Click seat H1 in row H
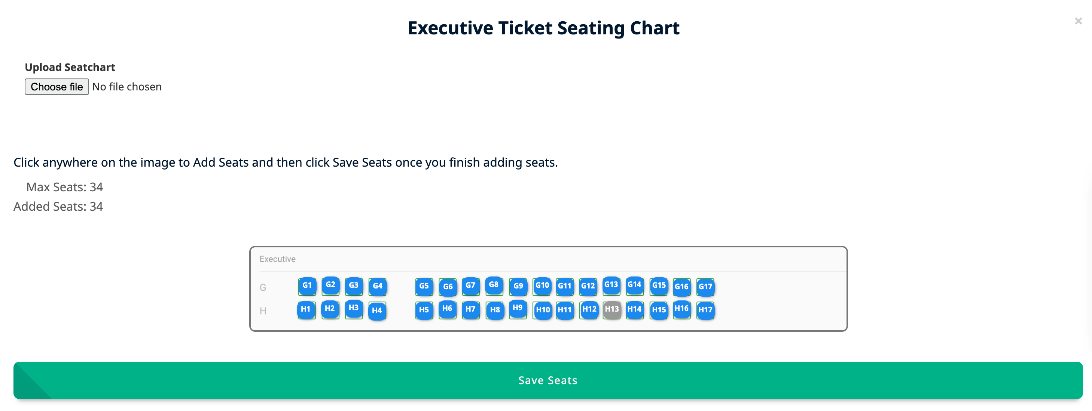 click(x=306, y=310)
